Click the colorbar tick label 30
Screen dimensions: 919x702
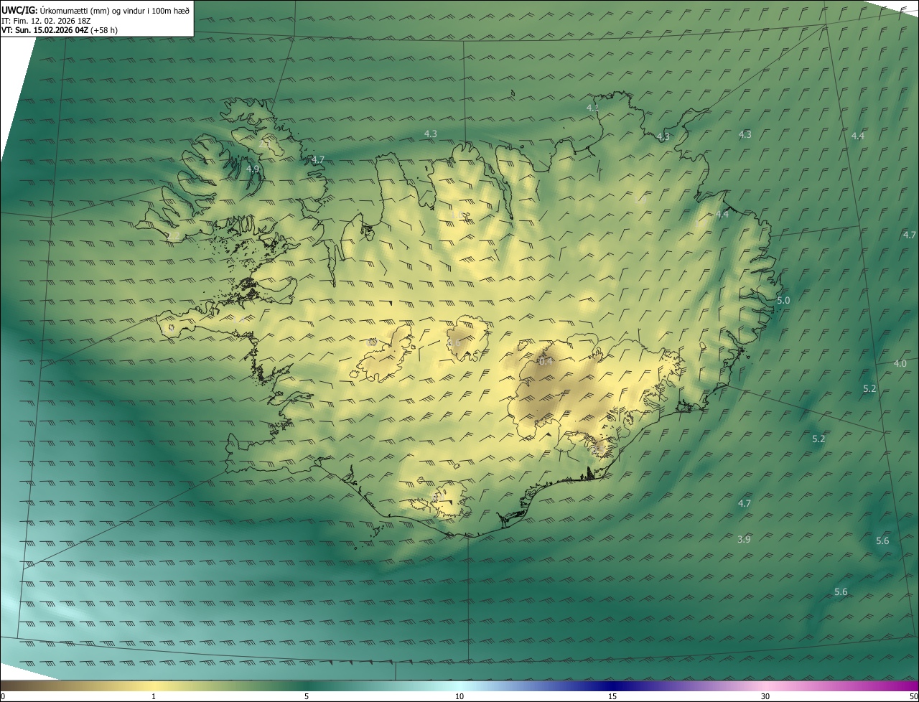(765, 696)
